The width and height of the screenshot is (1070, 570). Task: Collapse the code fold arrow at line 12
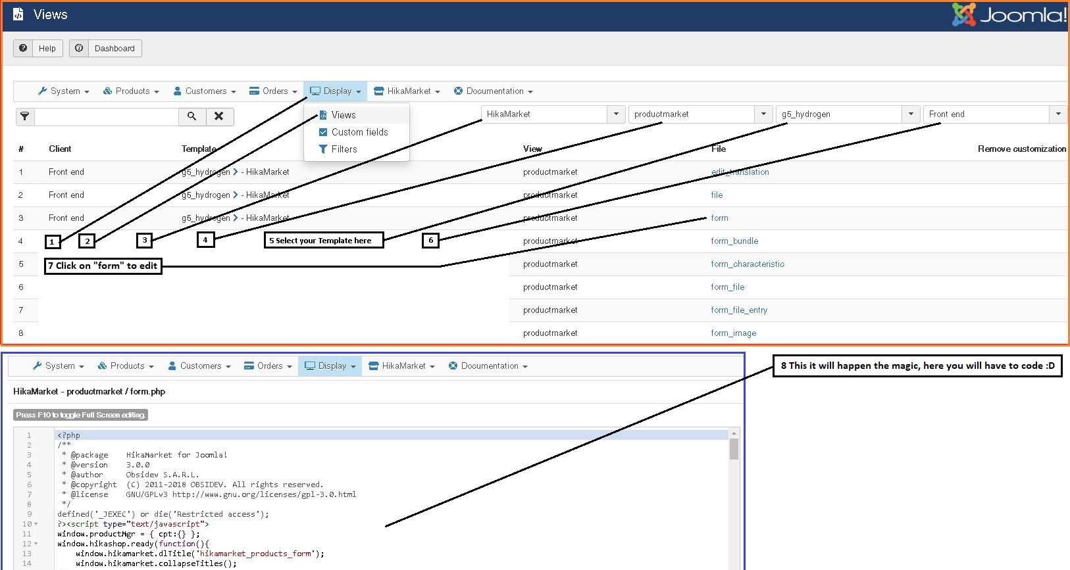36,544
